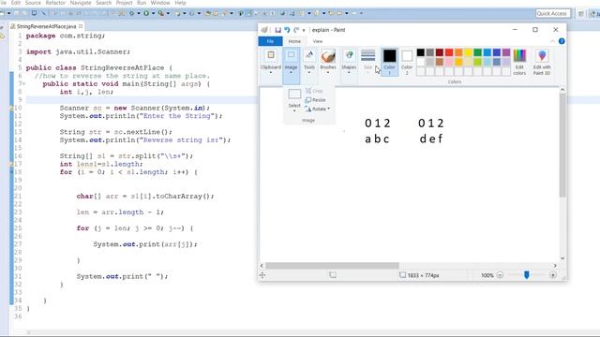Pick the red swatch in Paint's palette

(449, 52)
